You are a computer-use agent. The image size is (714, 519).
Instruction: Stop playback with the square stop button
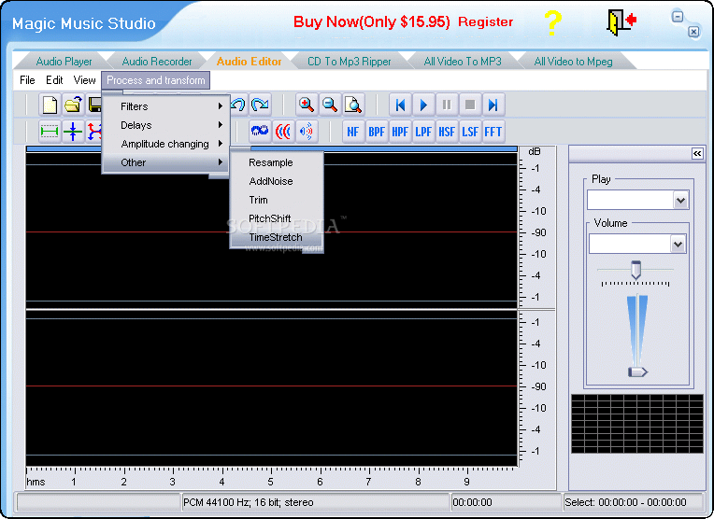coord(470,105)
